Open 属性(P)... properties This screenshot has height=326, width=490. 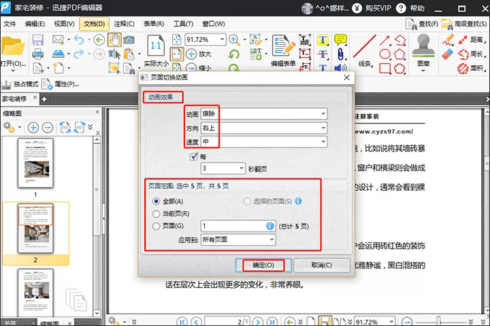pos(61,84)
